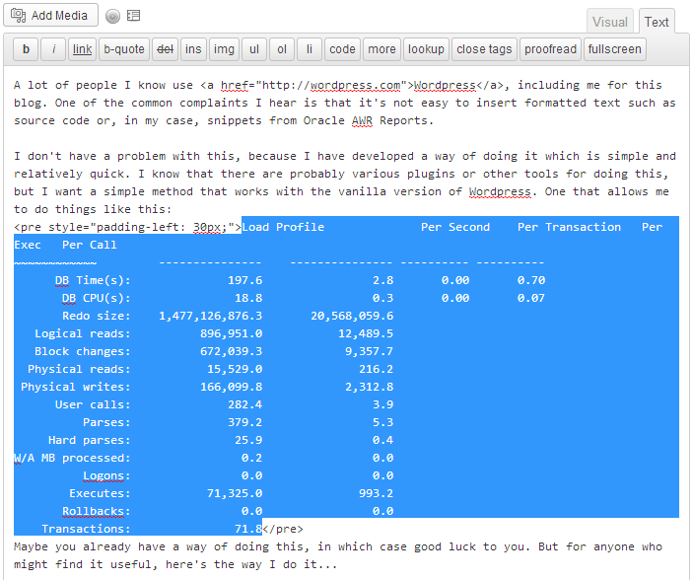Click the close tags button
693x580 pixels.
(484, 49)
